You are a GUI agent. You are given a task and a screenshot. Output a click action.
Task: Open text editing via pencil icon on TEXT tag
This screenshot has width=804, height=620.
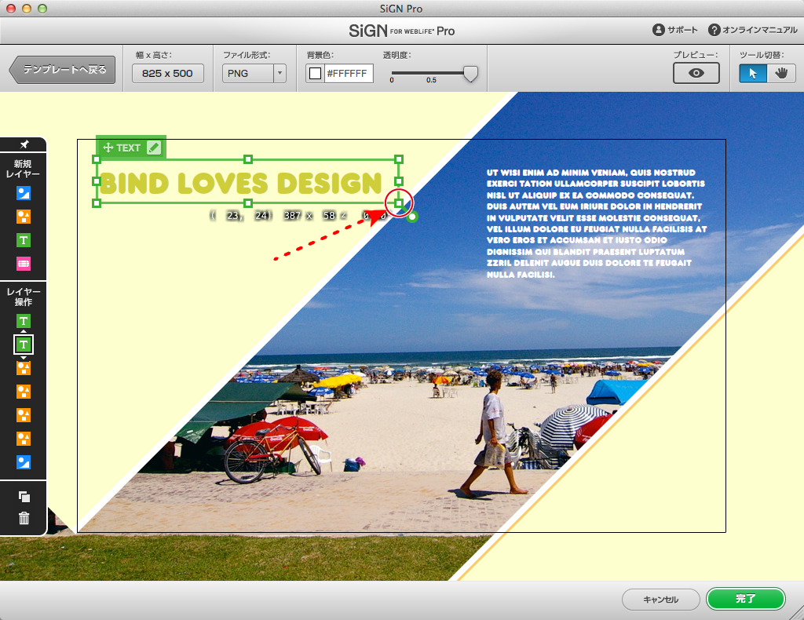[x=155, y=148]
